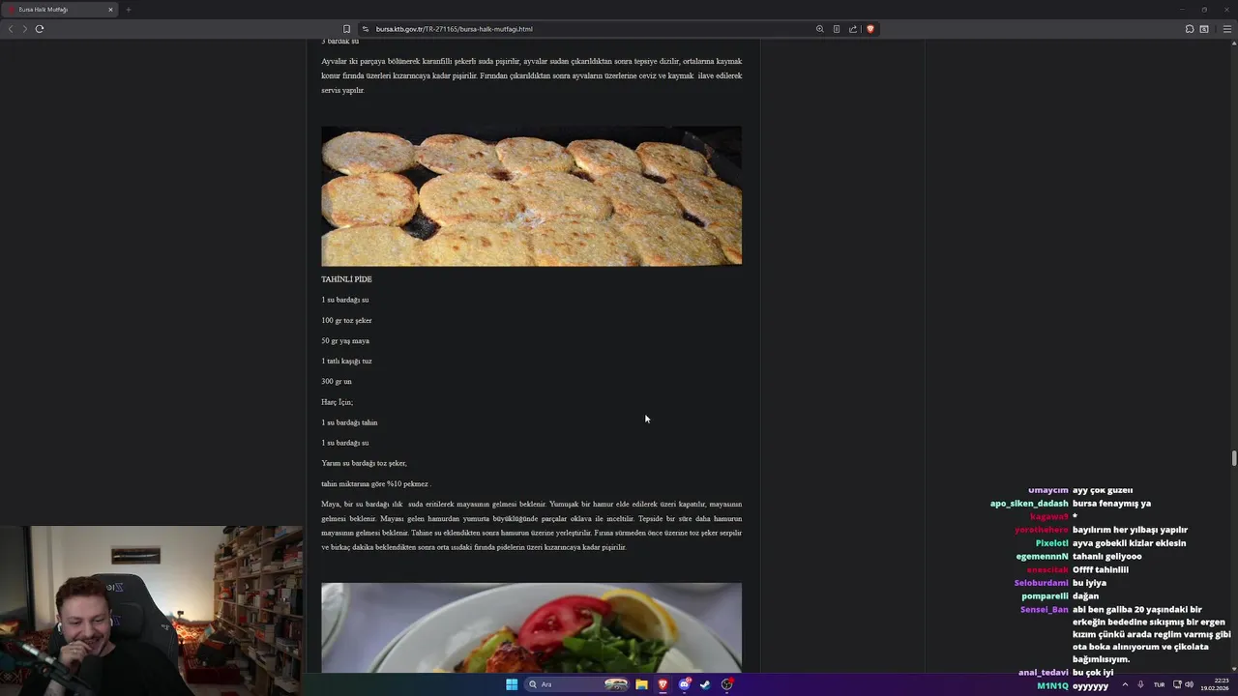Screen dimensions: 1238x696
Task: Click the 'TAHİNLİ PİDE' heading
Action: pos(346,279)
